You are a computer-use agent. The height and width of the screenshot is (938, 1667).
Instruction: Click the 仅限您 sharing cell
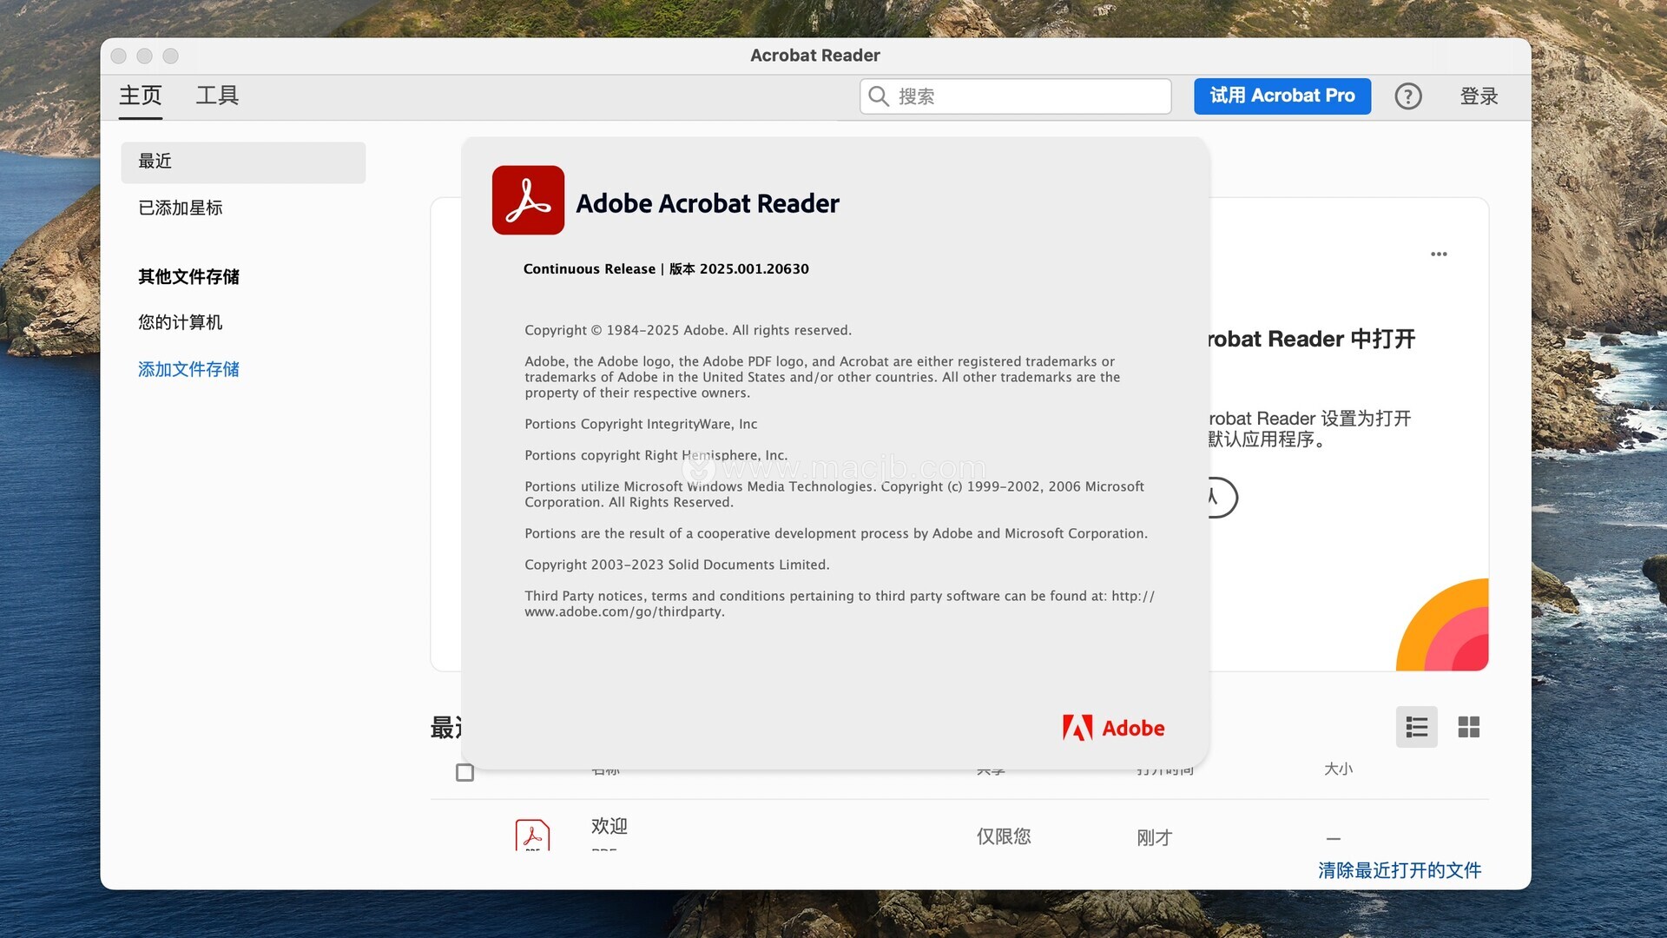(x=1003, y=836)
